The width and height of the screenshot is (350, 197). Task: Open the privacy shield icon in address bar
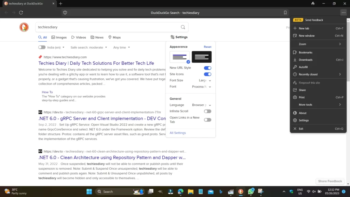(x=65, y=13)
